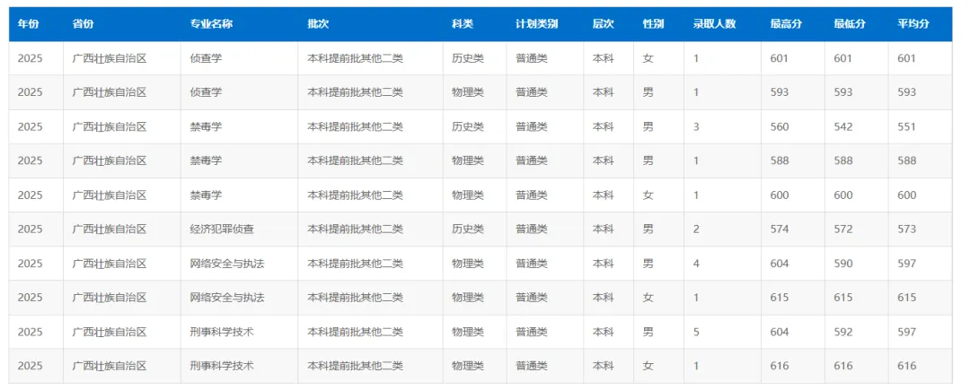Click 历史类 in the 经济犯罪侦查 row

[468, 229]
